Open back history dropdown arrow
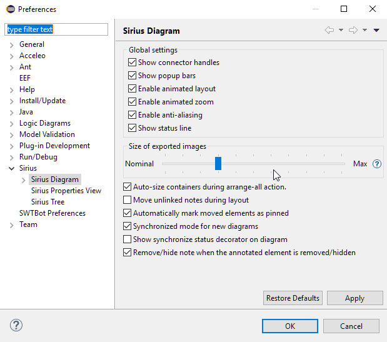The image size is (387, 342). (341, 30)
